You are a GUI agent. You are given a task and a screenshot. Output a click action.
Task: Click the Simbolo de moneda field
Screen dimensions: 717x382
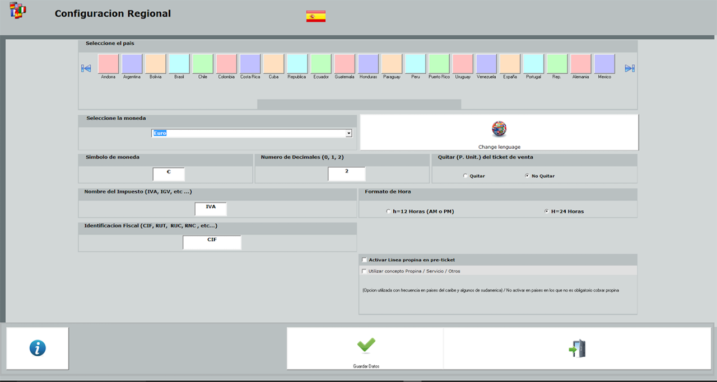(169, 174)
